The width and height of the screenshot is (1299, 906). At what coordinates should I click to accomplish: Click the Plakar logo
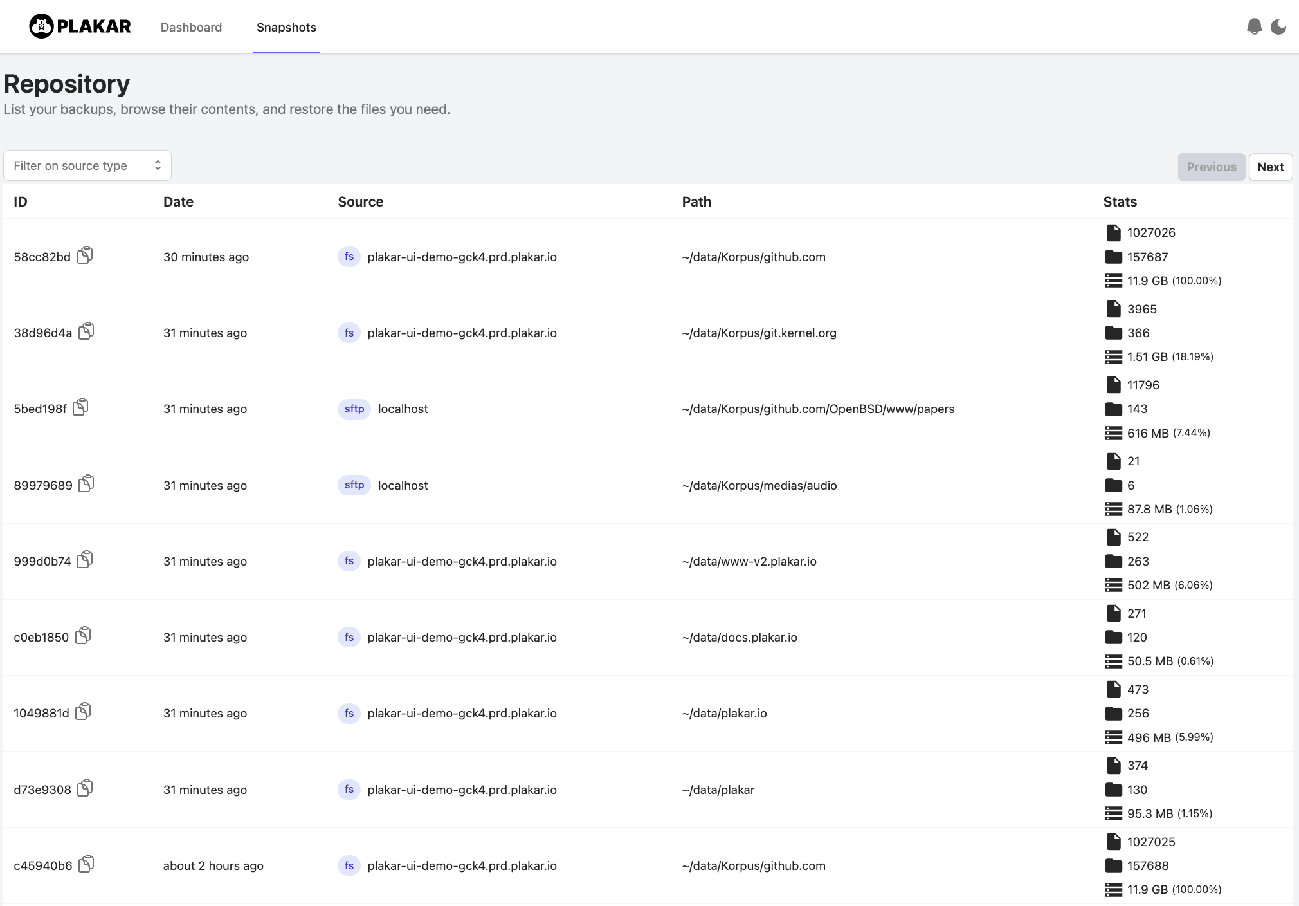[80, 26]
